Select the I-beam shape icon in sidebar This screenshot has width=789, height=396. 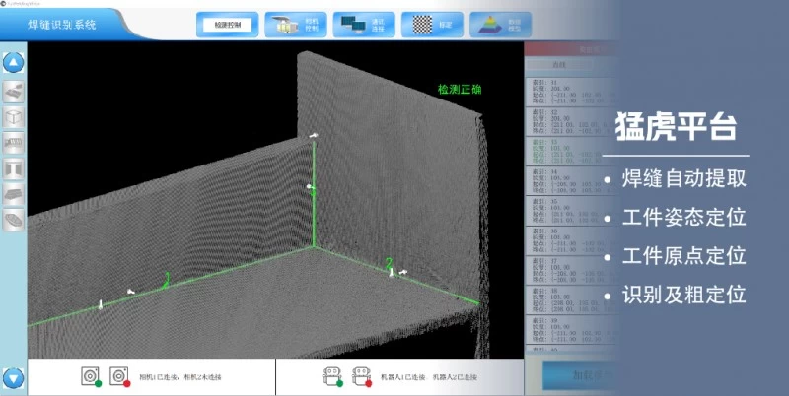pyautogui.click(x=14, y=169)
